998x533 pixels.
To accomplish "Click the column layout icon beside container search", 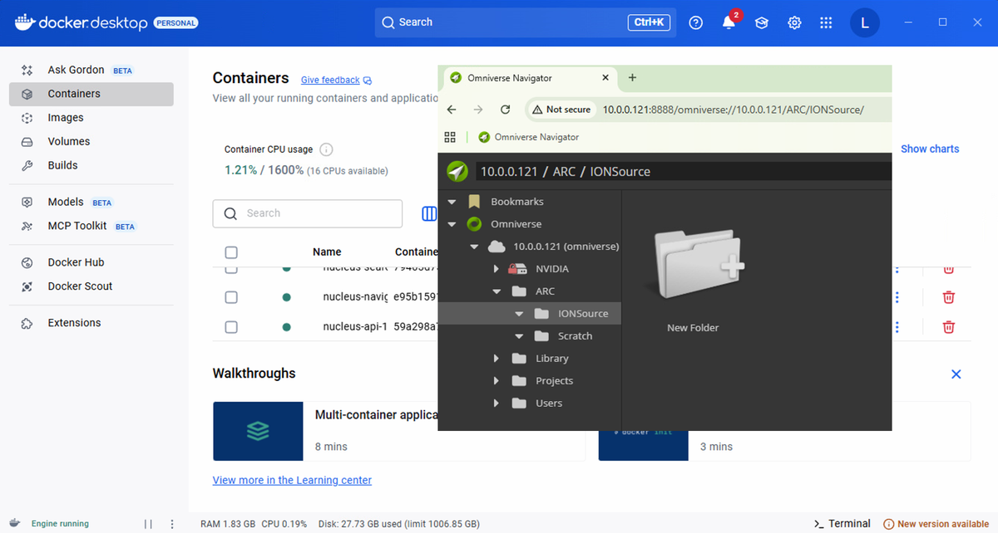I will (429, 213).
